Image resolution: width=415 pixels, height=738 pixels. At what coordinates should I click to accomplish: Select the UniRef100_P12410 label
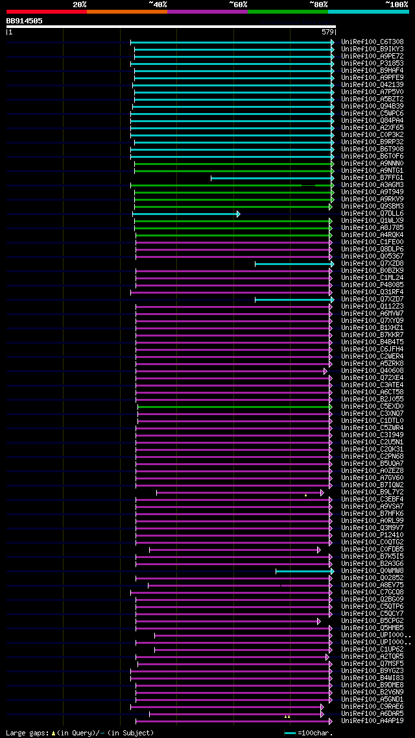372,535
